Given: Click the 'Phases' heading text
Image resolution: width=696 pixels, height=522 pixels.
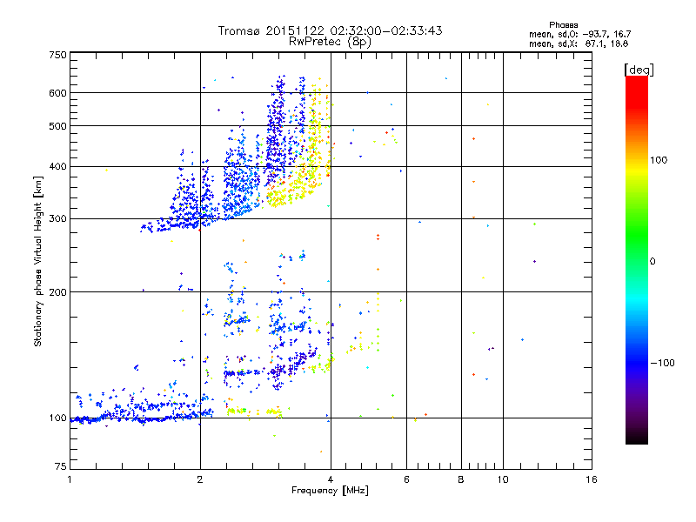Looking at the screenshot, I should pyautogui.click(x=563, y=25).
